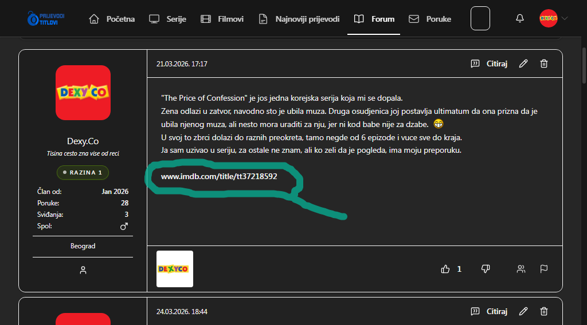Expand the user menu chevron
The height and width of the screenshot is (325, 587).
[x=565, y=18]
